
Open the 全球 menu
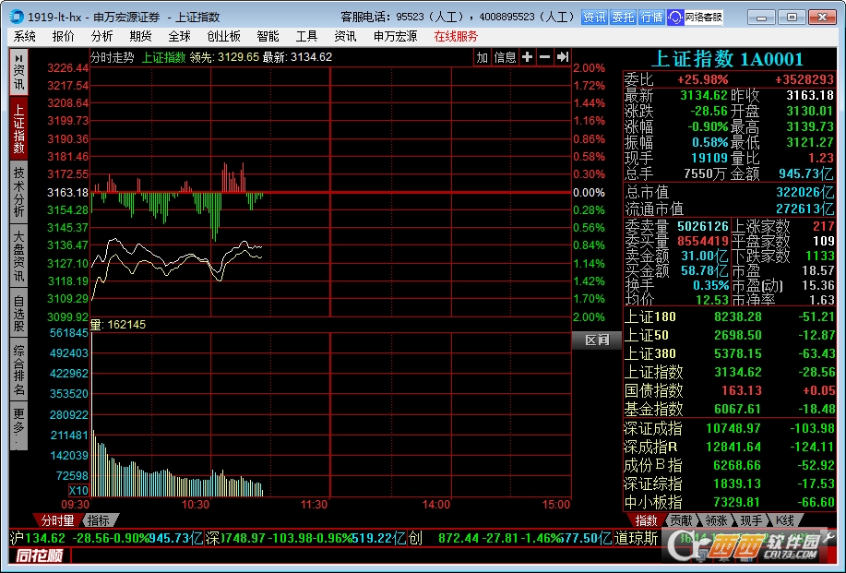(x=180, y=37)
